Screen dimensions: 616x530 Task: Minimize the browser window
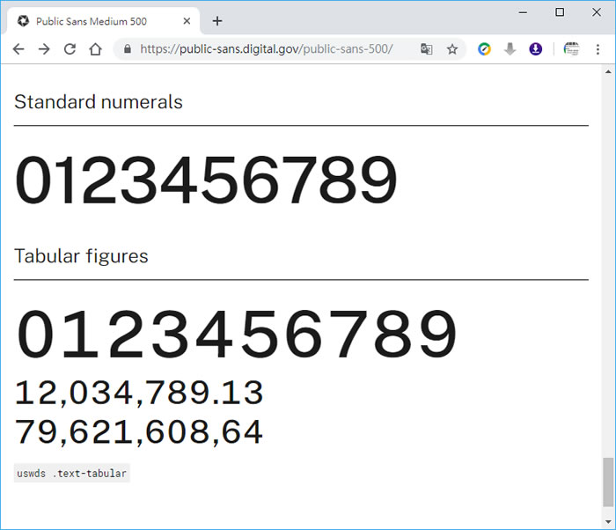point(523,12)
